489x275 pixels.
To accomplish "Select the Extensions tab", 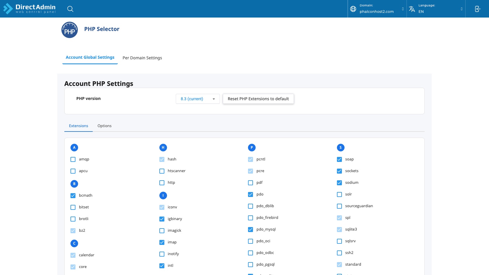I will click(78, 126).
